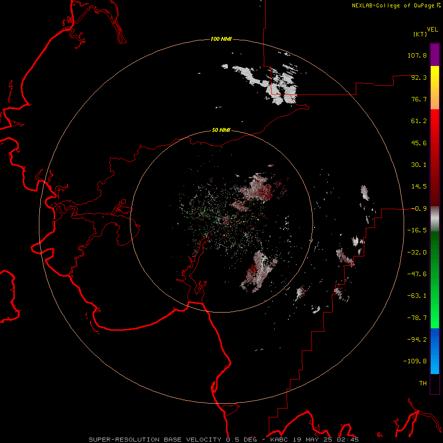Pick the dark TH segment of the color bar

(x=435, y=383)
